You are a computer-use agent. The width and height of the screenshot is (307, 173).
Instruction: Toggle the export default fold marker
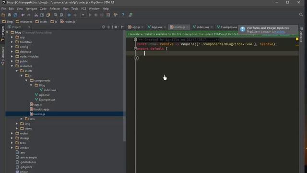pyautogui.click(x=135, y=49)
